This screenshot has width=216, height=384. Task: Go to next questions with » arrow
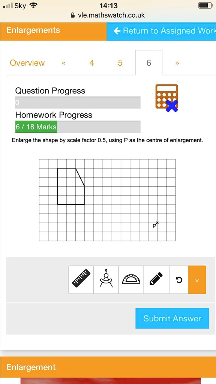[x=177, y=63]
